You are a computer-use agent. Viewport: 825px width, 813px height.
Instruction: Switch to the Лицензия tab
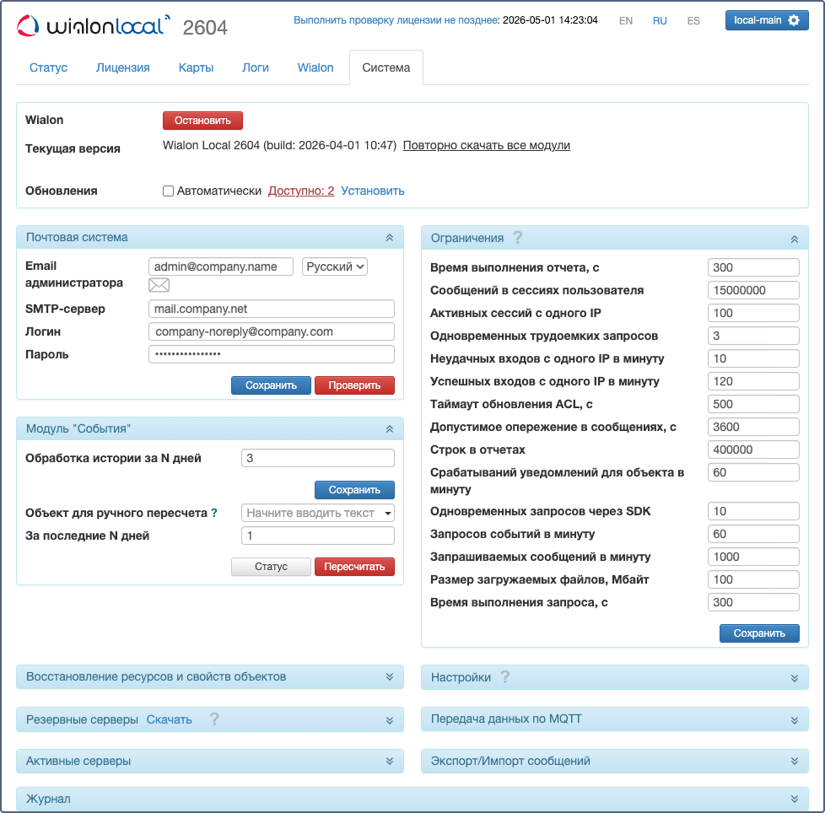pos(123,67)
